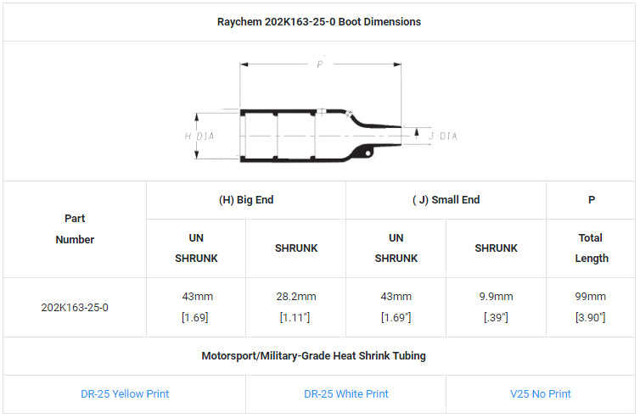Click the (H) Big End header

tap(246, 200)
